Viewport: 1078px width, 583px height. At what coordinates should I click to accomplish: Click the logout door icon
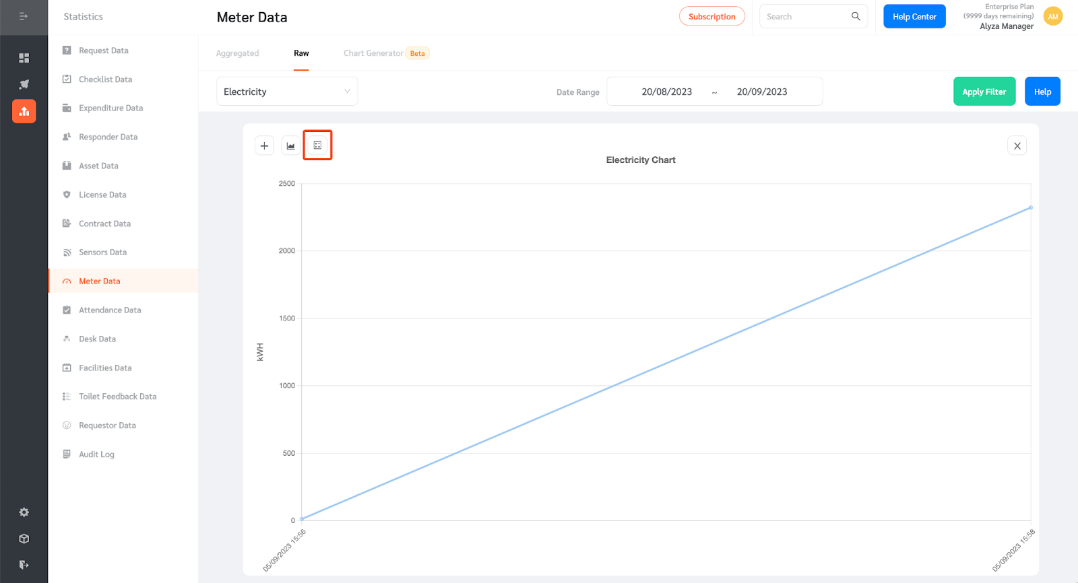(24, 565)
